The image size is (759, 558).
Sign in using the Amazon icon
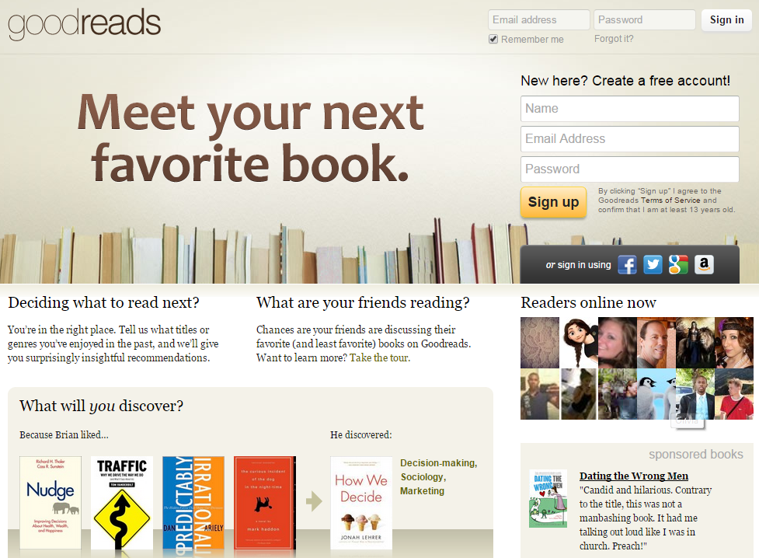pos(704,264)
